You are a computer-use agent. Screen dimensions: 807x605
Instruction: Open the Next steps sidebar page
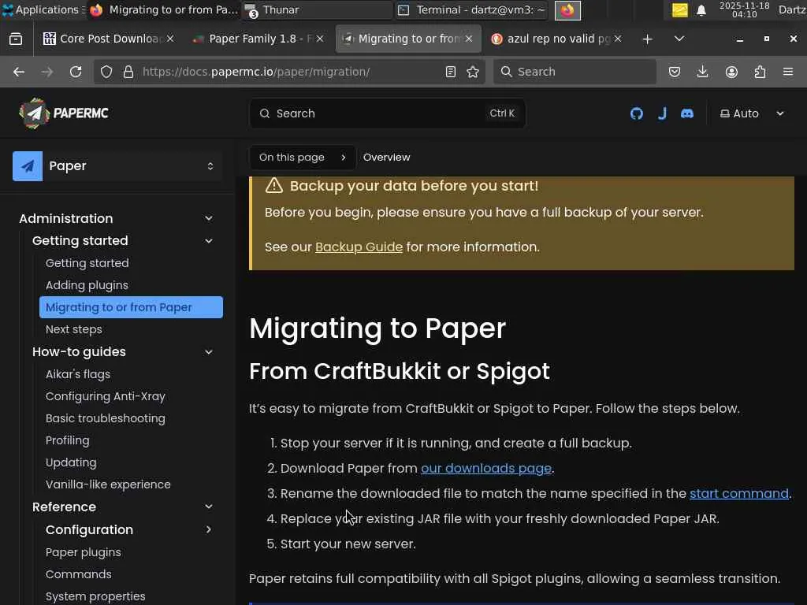coord(73,330)
